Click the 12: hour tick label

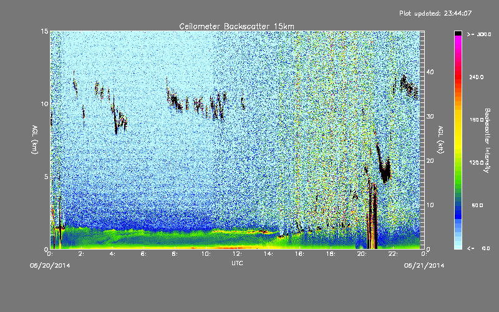pyautogui.click(x=237, y=254)
